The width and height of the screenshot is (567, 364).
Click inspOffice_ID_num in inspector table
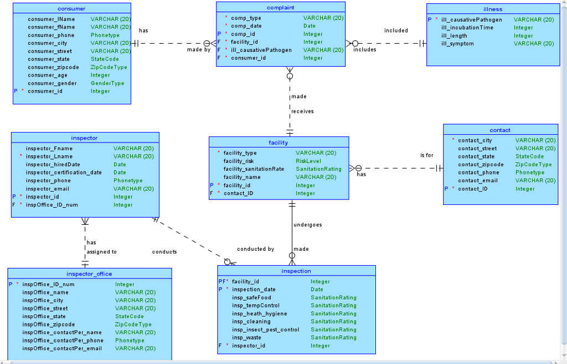(x=51, y=205)
